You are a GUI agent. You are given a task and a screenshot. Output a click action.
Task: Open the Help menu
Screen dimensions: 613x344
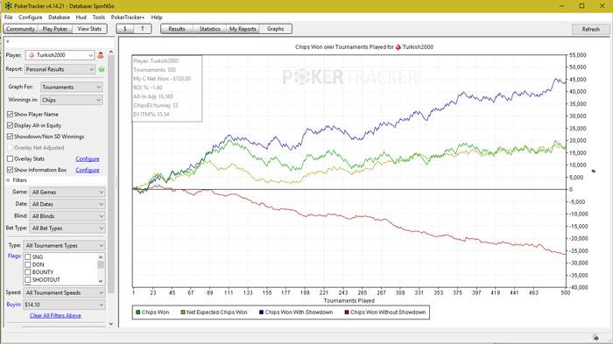click(157, 18)
